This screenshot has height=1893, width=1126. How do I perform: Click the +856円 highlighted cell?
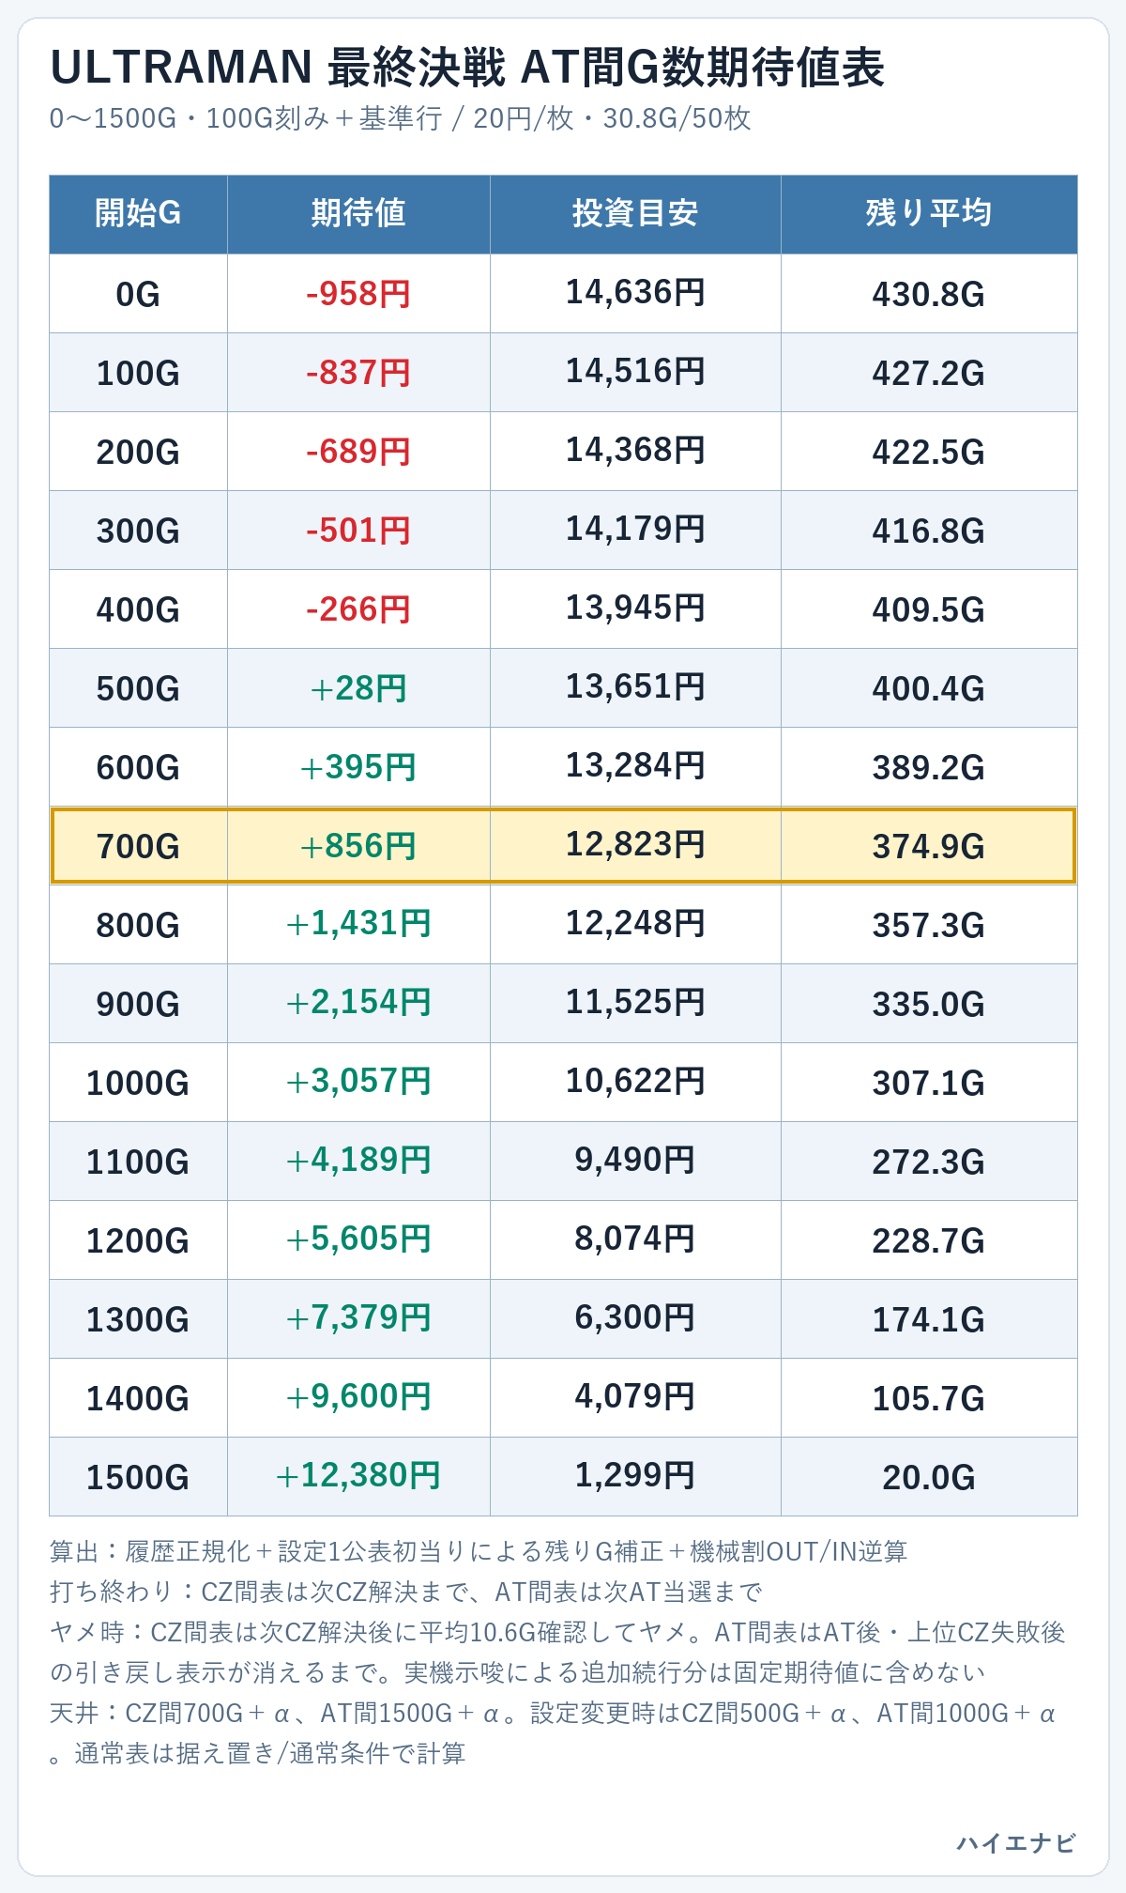[358, 846]
